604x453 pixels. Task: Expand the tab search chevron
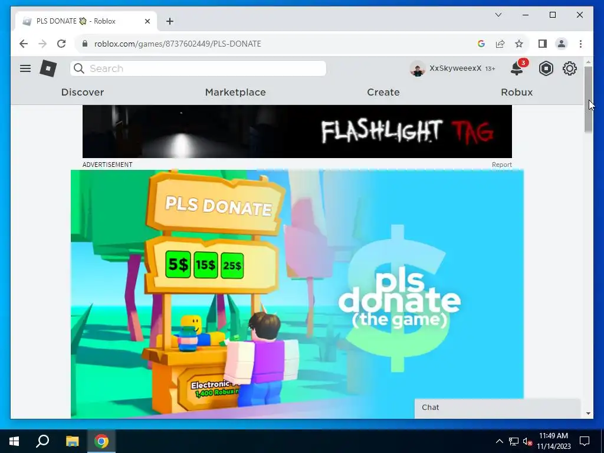498,15
